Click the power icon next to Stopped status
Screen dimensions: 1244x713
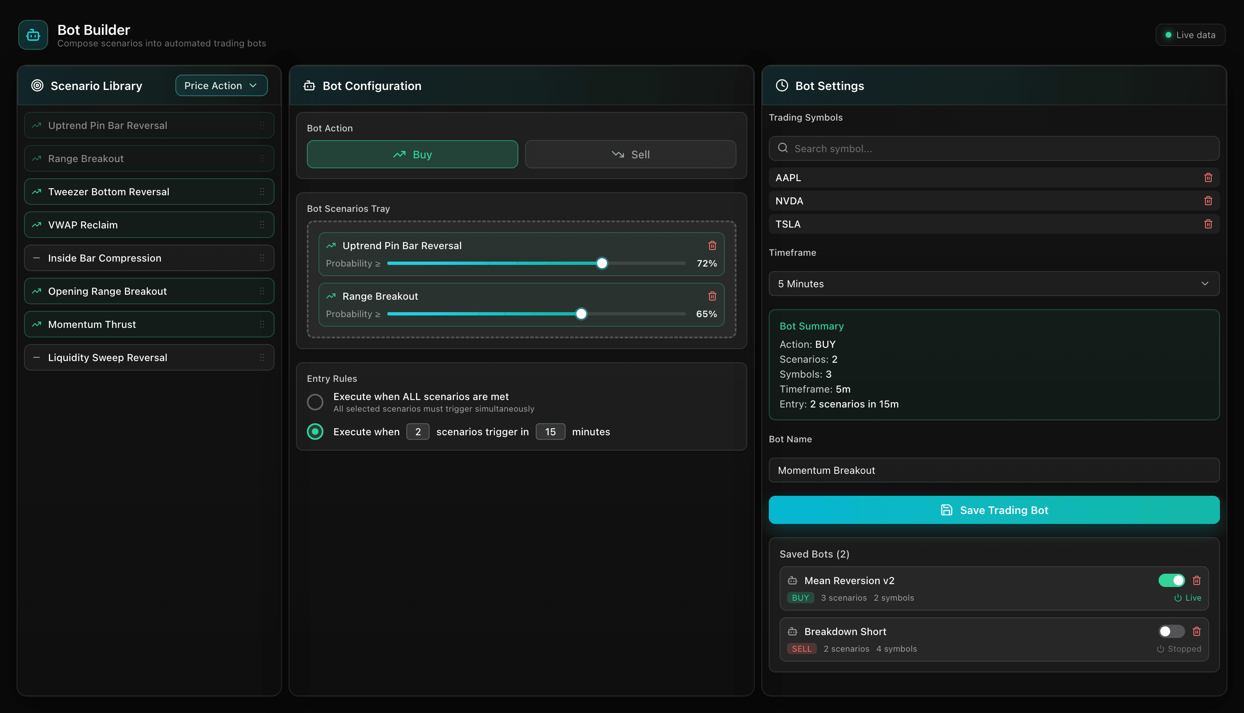pyautogui.click(x=1160, y=649)
